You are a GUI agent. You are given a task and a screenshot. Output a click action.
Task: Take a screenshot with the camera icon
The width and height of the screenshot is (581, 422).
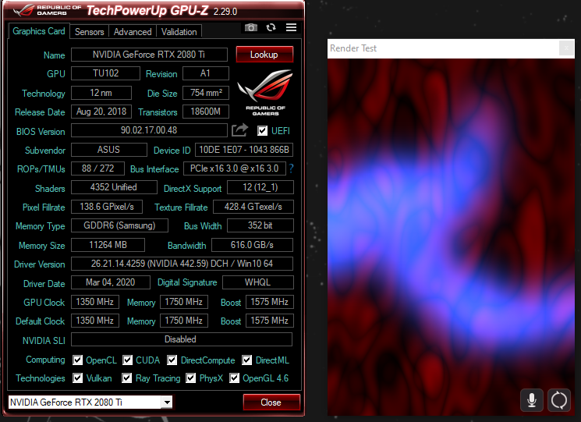tap(251, 27)
